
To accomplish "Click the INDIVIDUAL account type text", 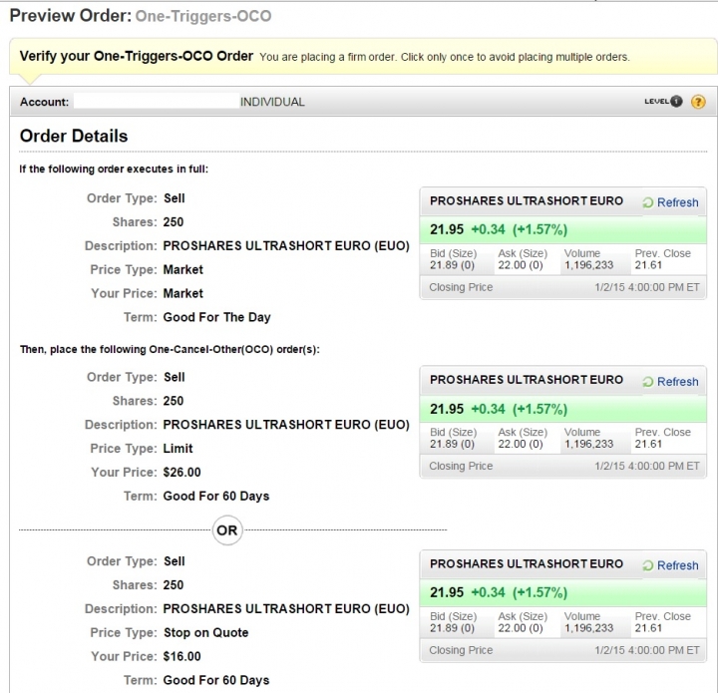I will click(x=272, y=102).
